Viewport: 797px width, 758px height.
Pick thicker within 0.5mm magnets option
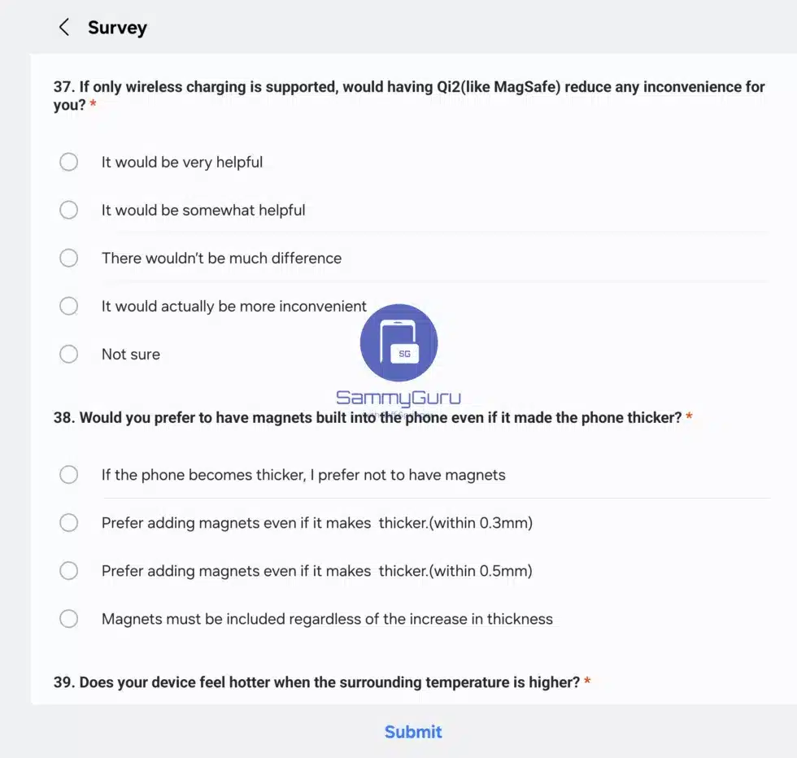click(x=68, y=571)
